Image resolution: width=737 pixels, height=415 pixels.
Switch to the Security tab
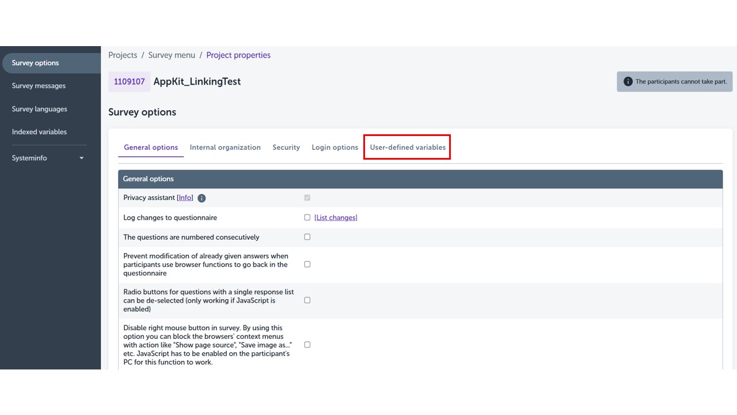[x=286, y=148]
